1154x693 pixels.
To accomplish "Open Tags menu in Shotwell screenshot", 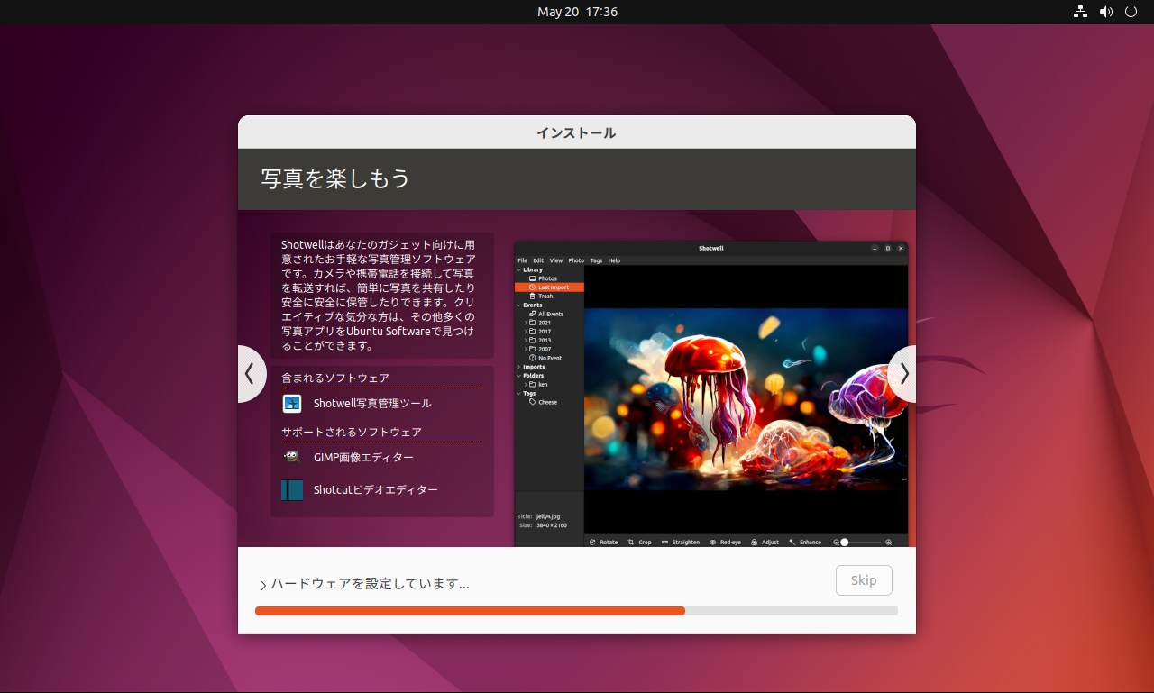I will click(x=596, y=260).
